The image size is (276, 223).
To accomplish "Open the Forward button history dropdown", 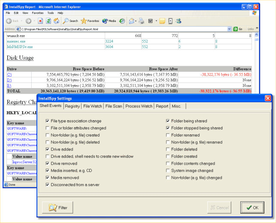I will click(34, 21).
